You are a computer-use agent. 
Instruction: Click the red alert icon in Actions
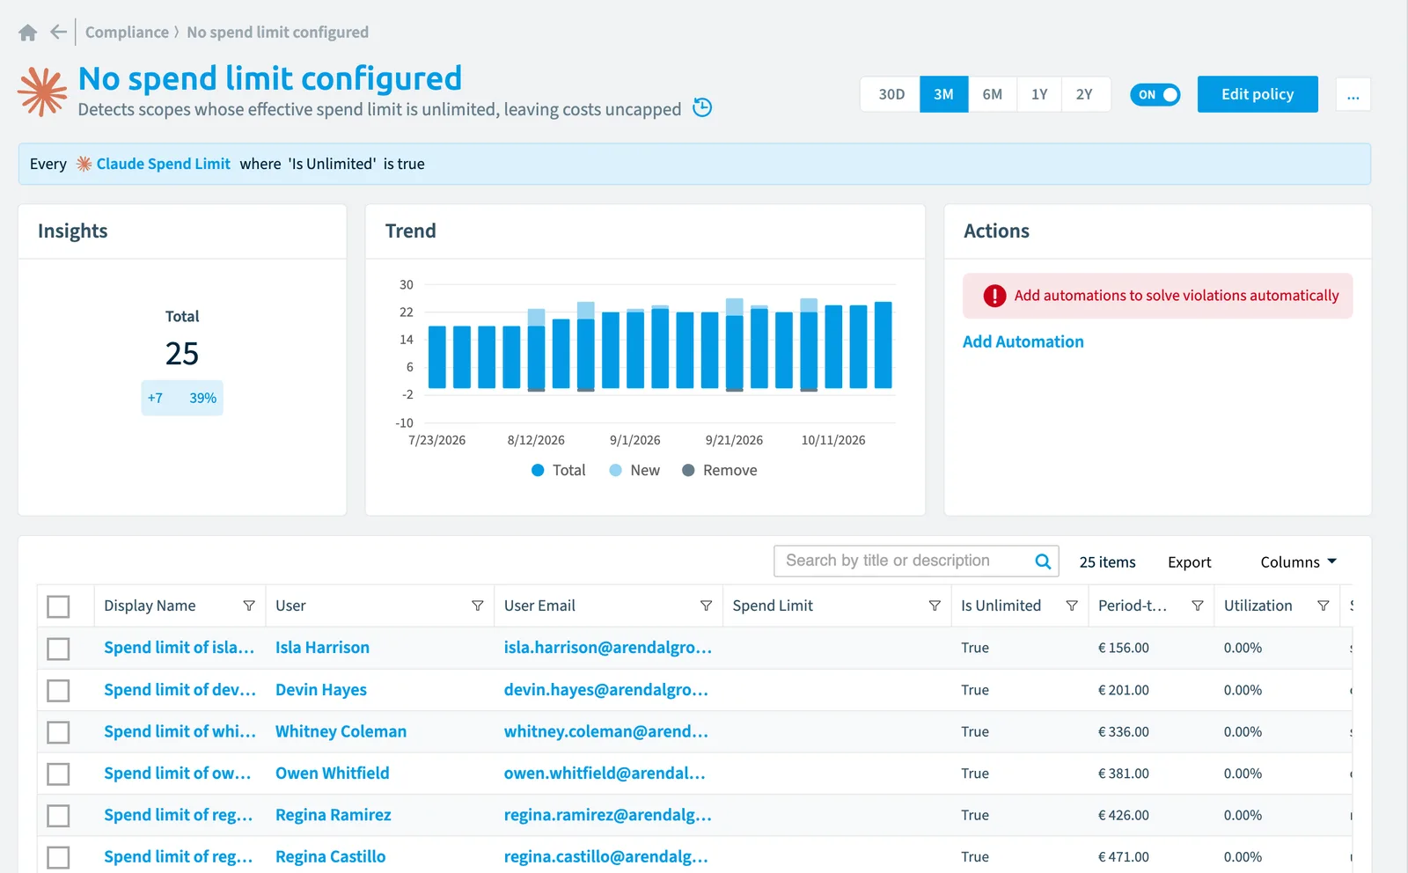[x=994, y=296]
